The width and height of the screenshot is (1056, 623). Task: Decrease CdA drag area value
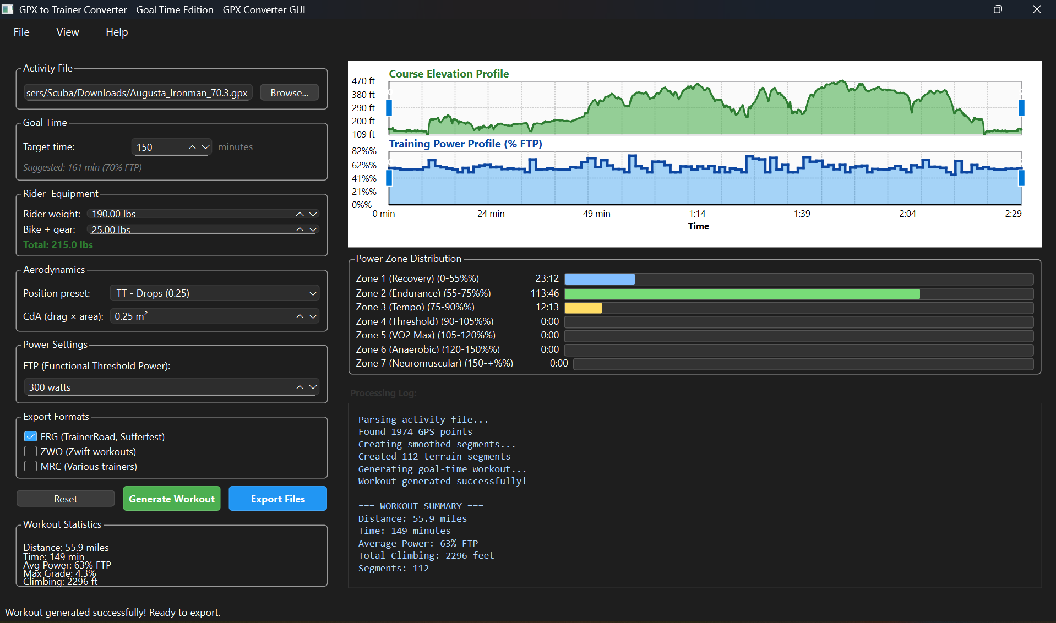click(x=313, y=316)
